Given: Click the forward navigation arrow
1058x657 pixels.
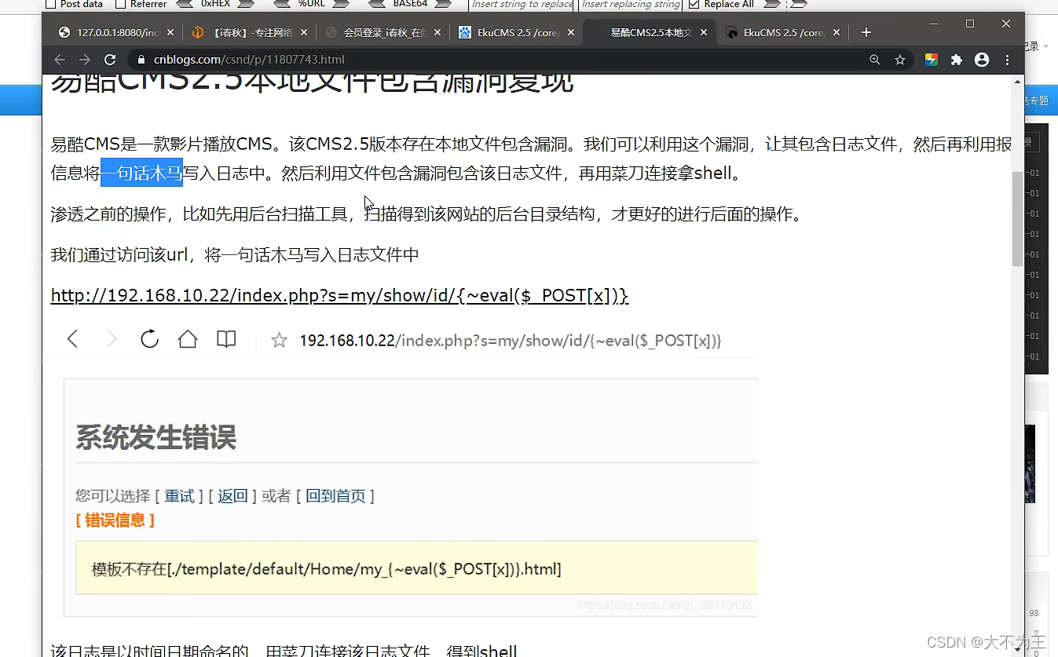Looking at the screenshot, I should 85,60.
